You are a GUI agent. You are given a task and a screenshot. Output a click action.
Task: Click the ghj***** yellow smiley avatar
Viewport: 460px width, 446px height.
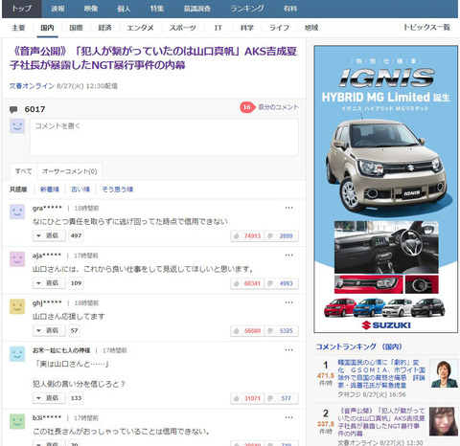17,306
